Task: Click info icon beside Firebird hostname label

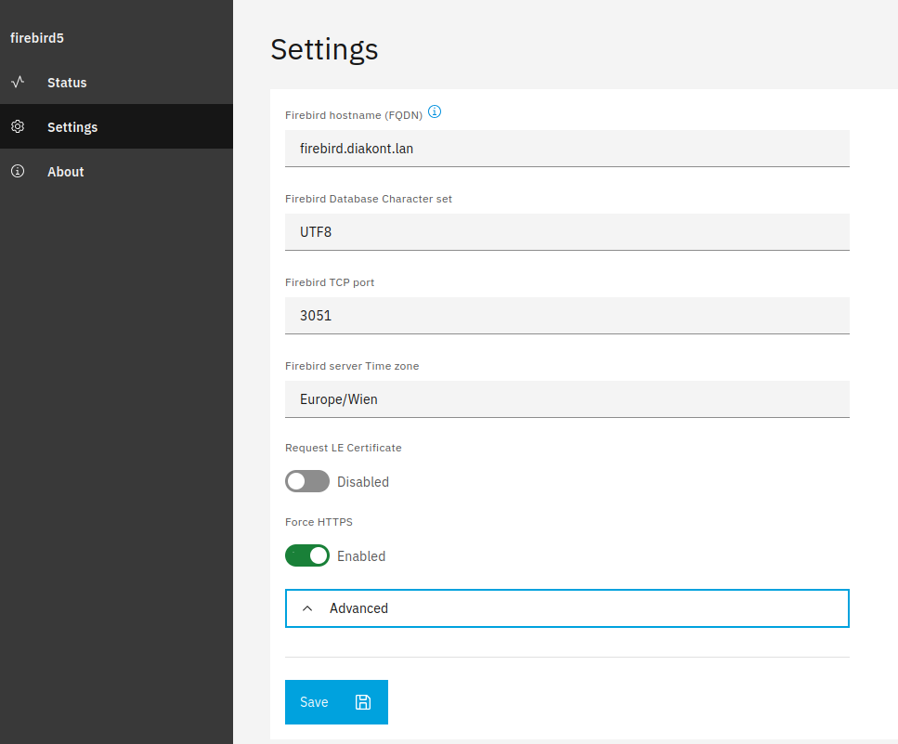Action: pyautogui.click(x=435, y=112)
